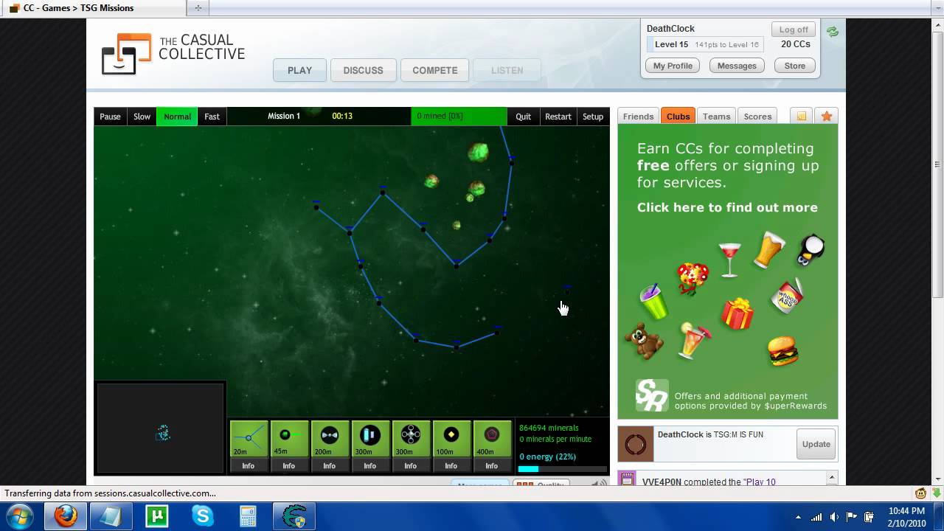This screenshot has width=944, height=531.
Task: Click the mined percentage progress bar
Action: click(459, 117)
